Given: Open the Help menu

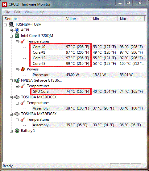Looking at the screenshot, I should coord(40,12).
